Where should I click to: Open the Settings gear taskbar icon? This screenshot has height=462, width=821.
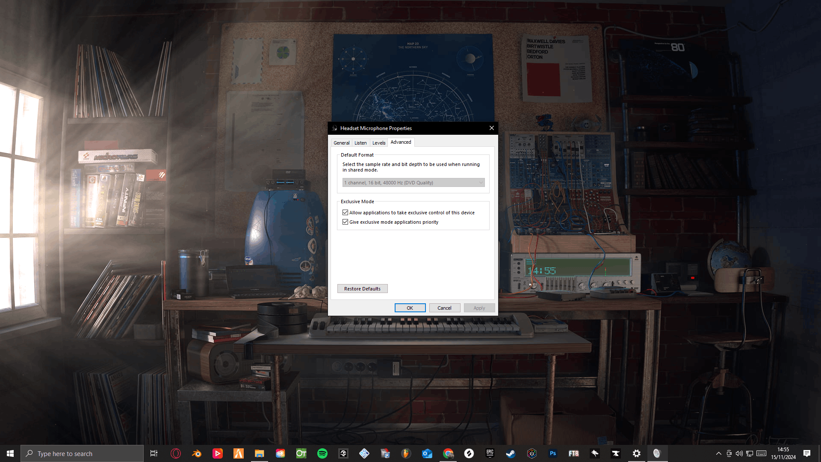(x=636, y=453)
